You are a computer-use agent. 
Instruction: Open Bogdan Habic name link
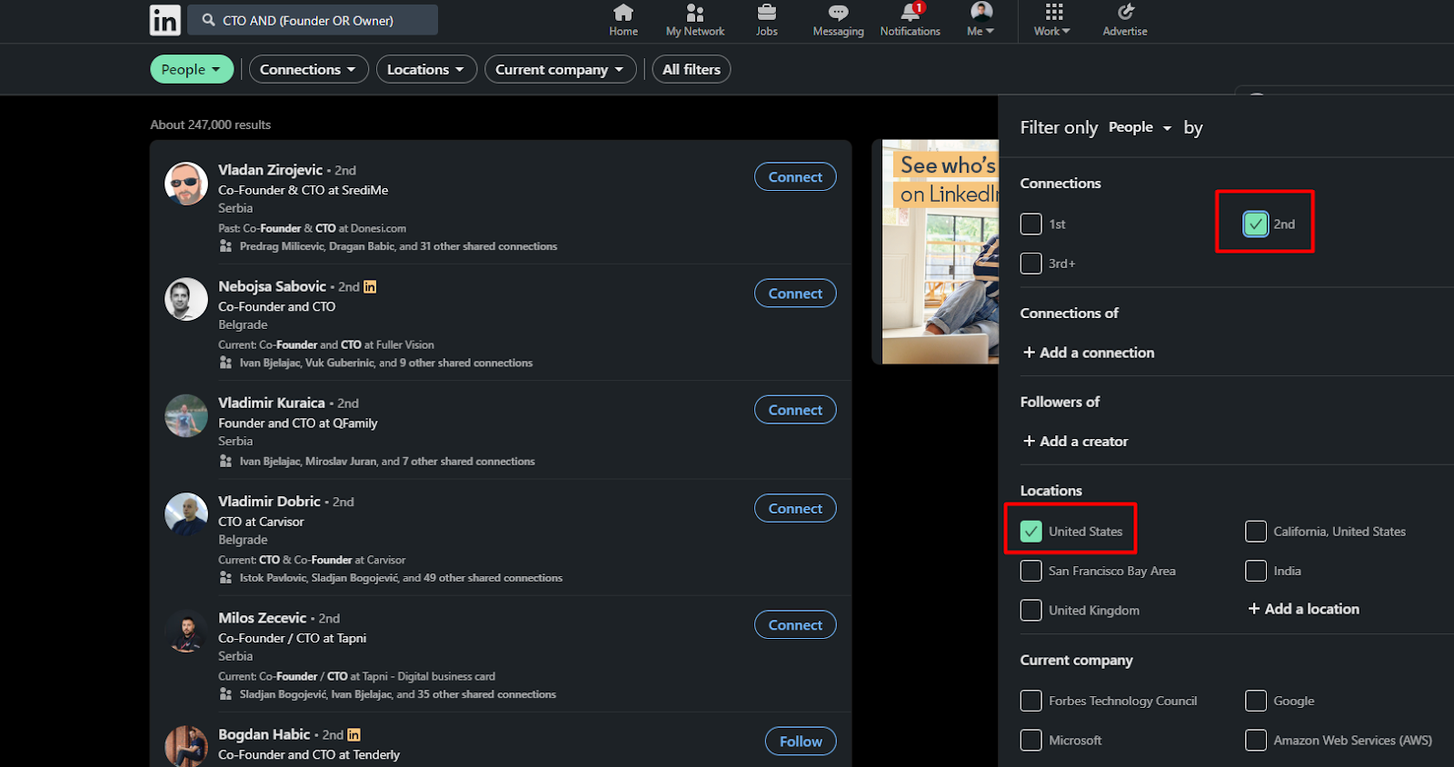click(264, 734)
